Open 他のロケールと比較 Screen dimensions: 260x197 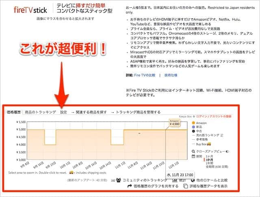[x=212, y=180]
